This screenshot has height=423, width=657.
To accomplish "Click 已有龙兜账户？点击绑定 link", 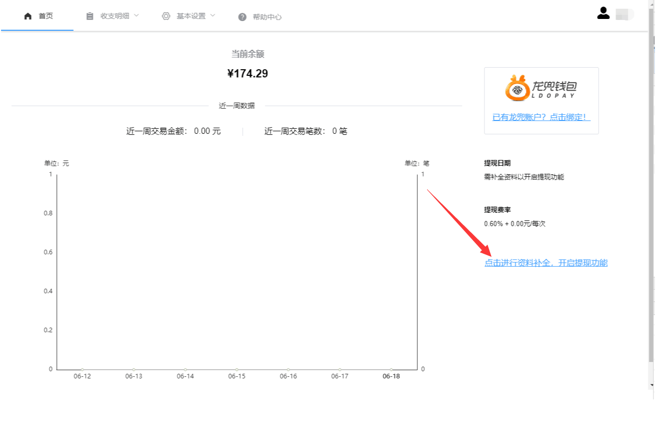I will pyautogui.click(x=541, y=117).
